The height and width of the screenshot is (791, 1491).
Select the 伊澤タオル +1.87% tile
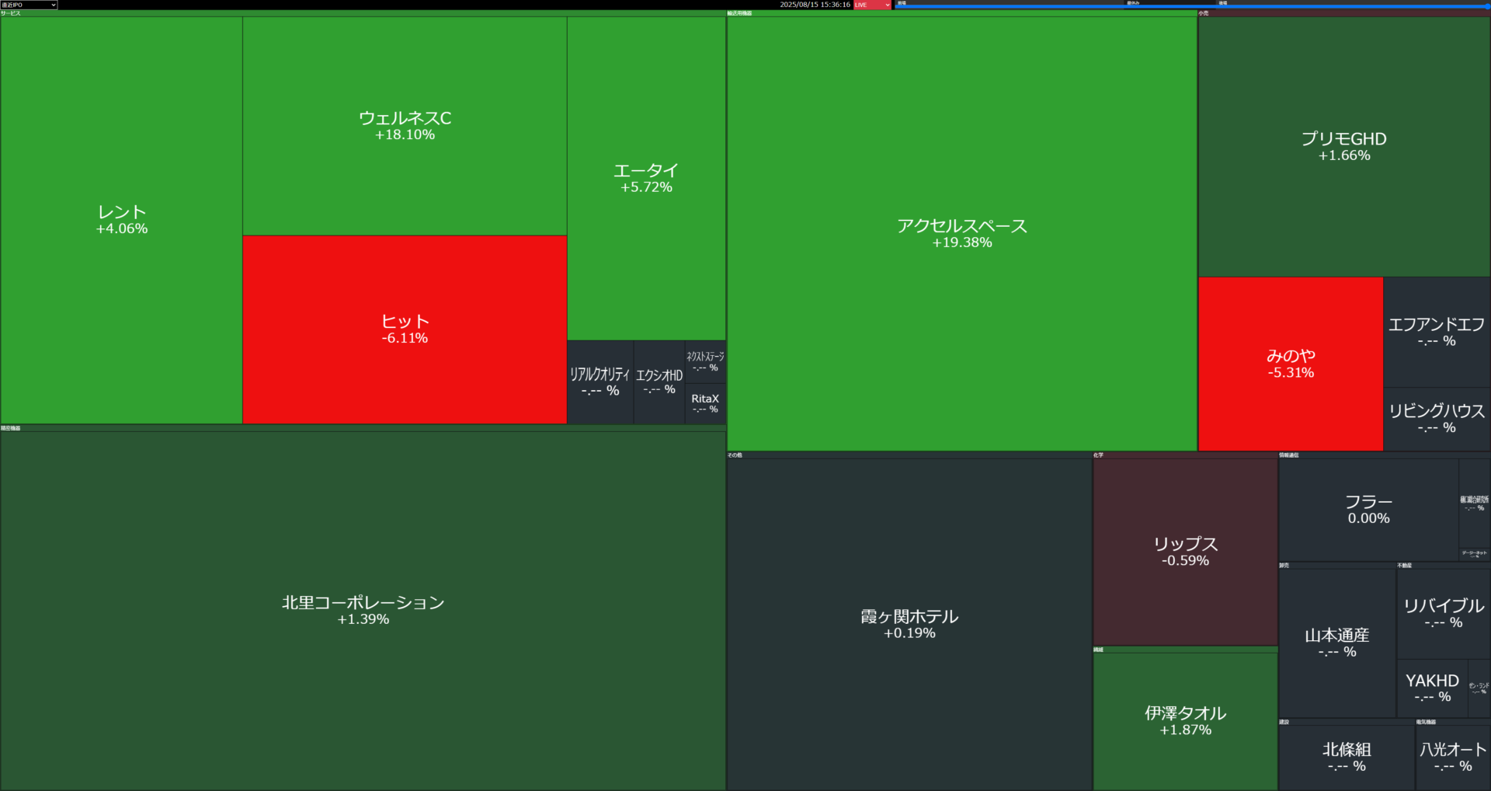1185,721
